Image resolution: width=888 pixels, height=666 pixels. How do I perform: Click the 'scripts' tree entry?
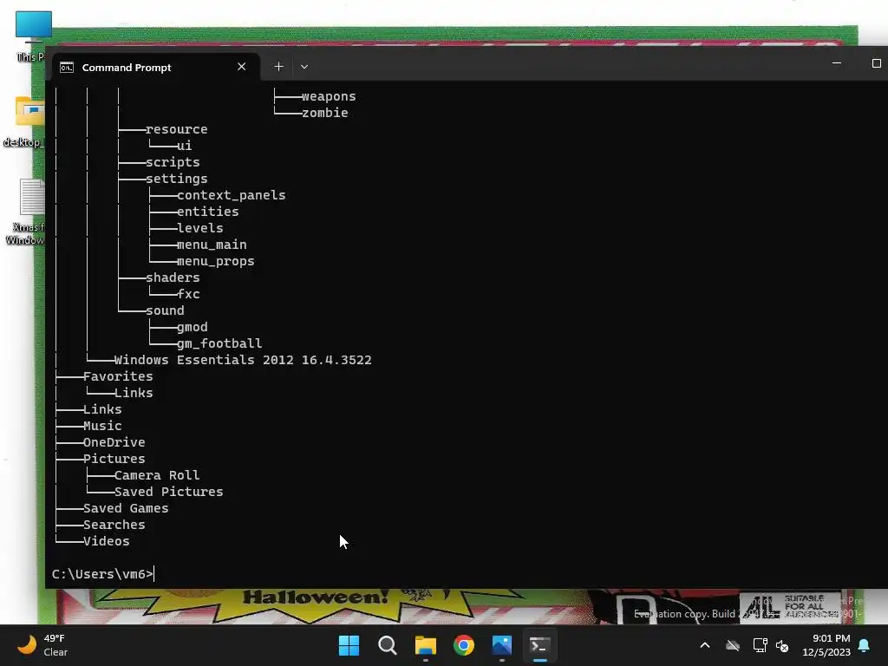(x=173, y=162)
